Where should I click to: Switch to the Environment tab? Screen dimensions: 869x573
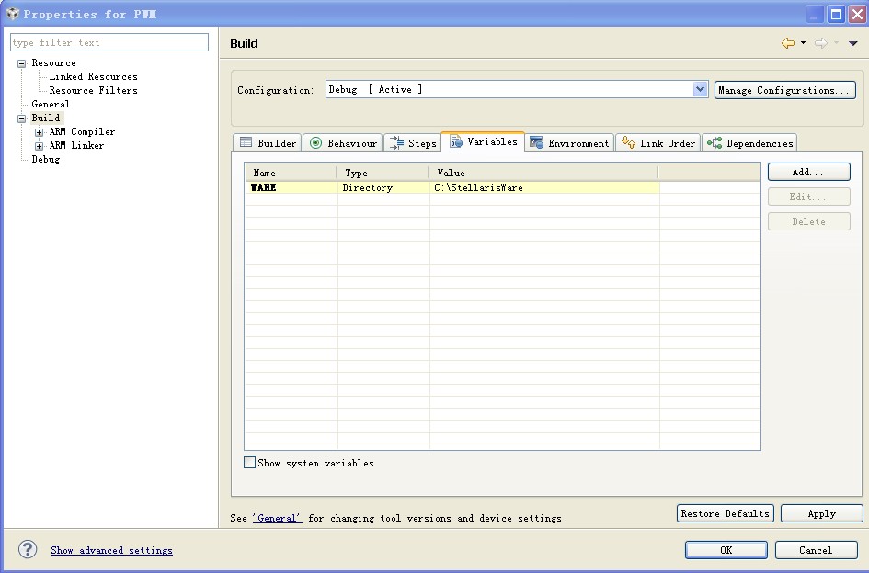569,143
